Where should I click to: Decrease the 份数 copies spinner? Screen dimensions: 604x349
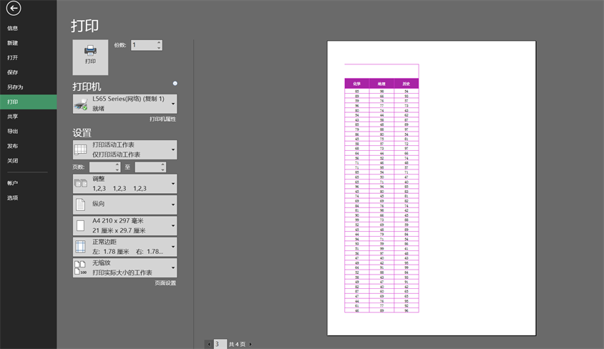pyautogui.click(x=159, y=48)
